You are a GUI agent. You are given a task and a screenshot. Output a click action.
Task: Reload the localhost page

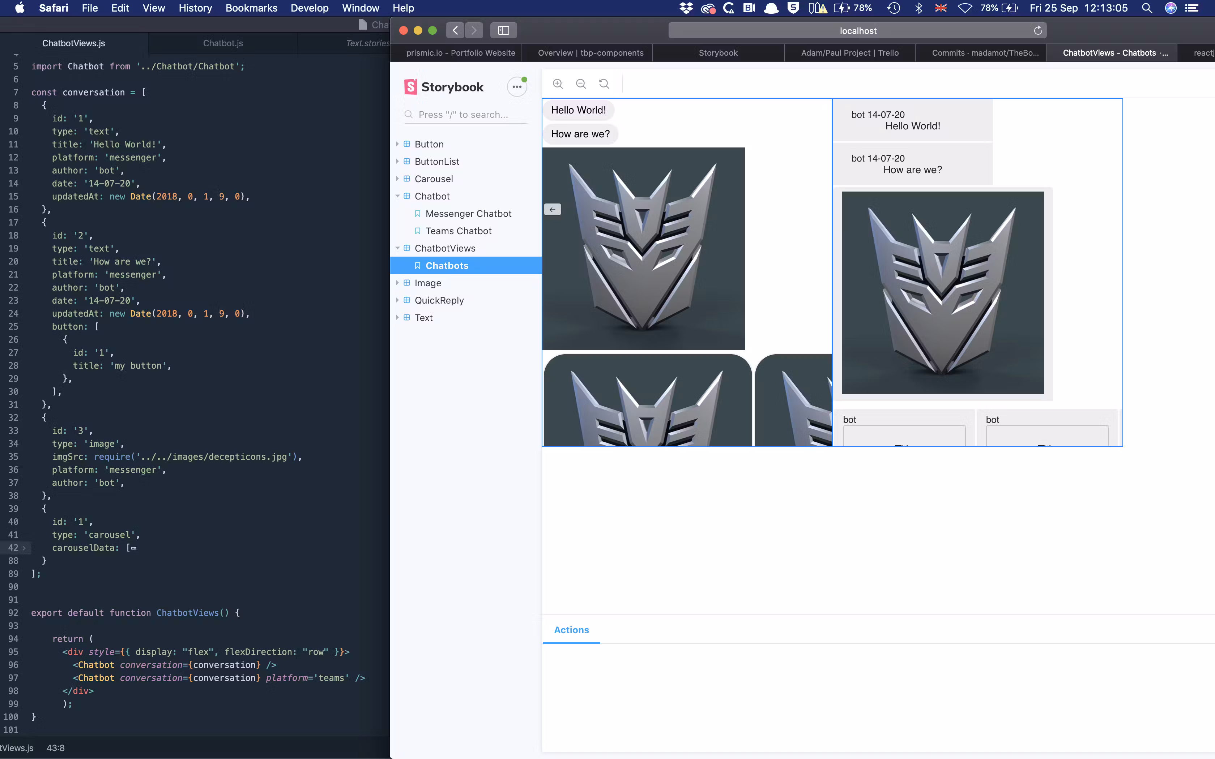[x=1038, y=31]
